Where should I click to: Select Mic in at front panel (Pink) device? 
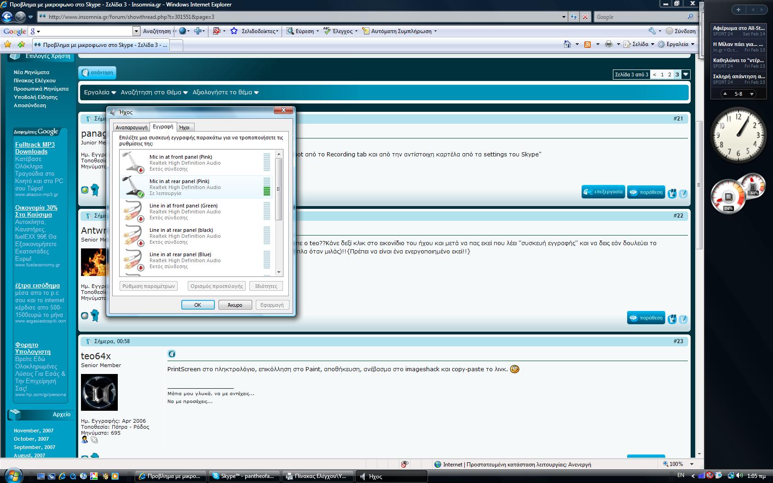pos(197,162)
